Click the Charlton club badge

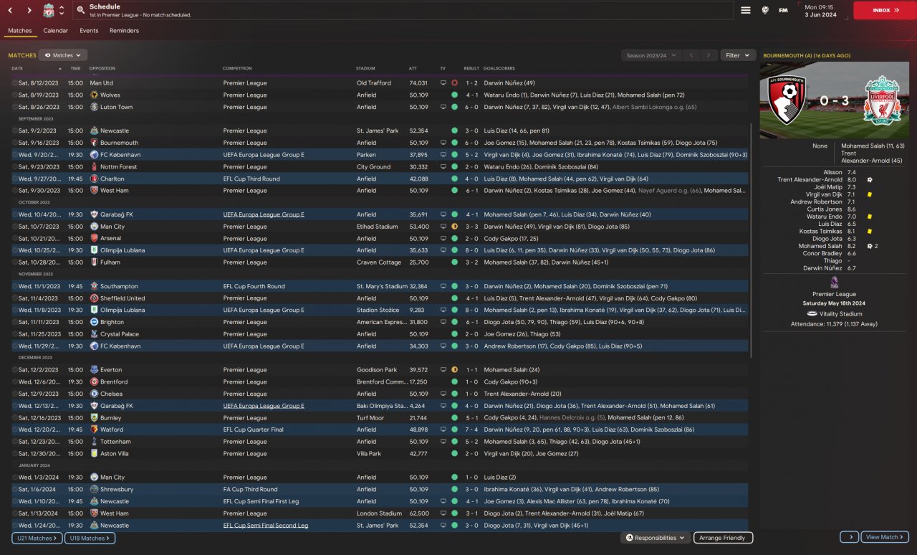(x=95, y=179)
